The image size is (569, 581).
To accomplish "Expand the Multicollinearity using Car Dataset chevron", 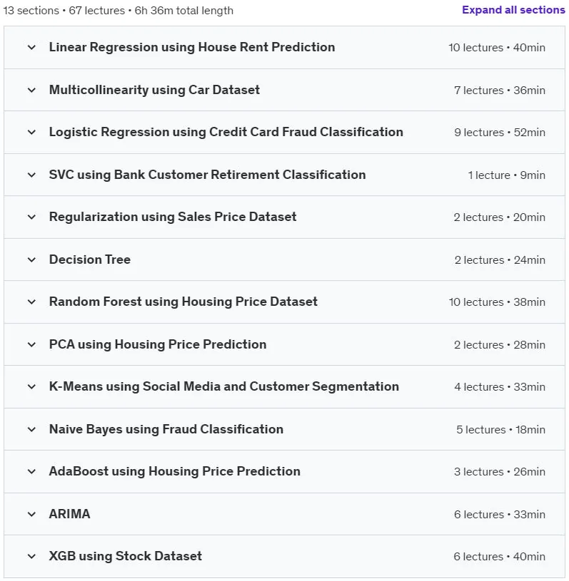I will click(x=32, y=90).
